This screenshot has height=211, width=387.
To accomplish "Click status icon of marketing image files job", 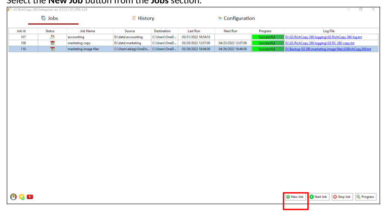I will point(52,49).
